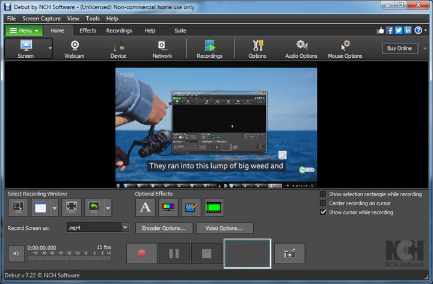
Task: Click the Encoder Options button
Action: pyautogui.click(x=164, y=228)
